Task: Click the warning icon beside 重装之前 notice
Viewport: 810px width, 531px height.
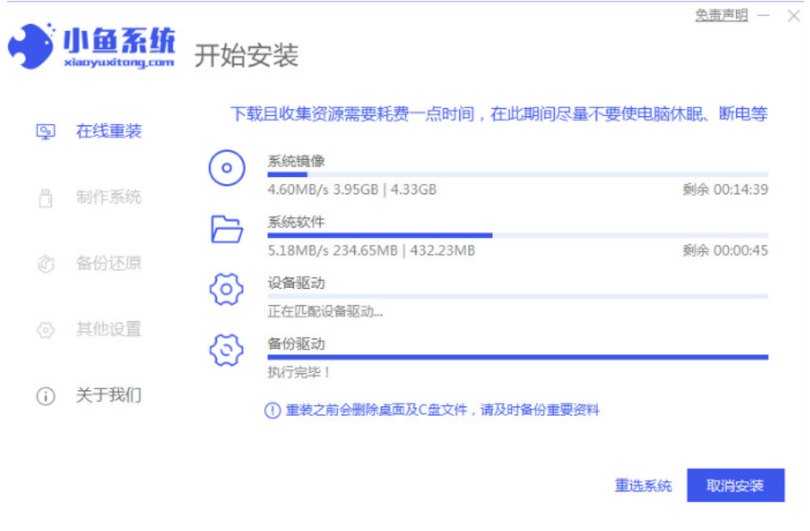Action: pos(272,411)
